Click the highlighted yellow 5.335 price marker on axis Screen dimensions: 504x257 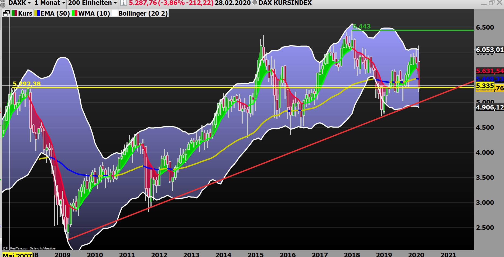pyautogui.click(x=484, y=86)
